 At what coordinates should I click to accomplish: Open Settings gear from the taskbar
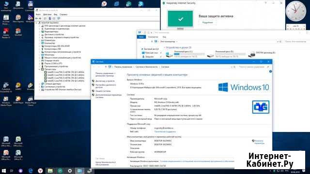(x=70, y=171)
